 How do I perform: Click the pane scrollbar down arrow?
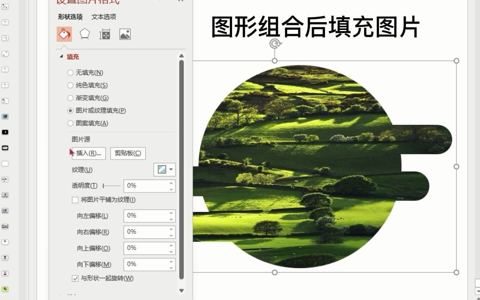(181, 291)
